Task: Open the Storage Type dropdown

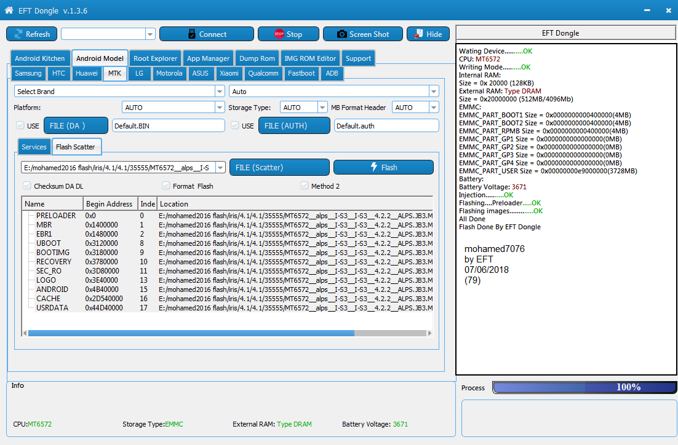Action: 322,107
